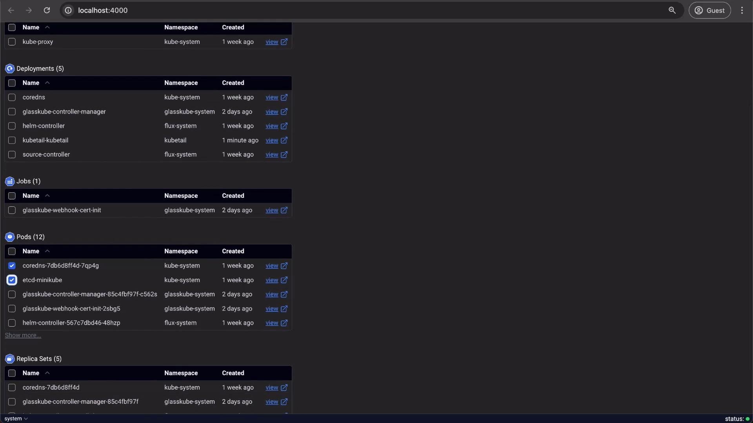Click '1 minute ago' in kubetail-kubetail row
The height and width of the screenshot is (423, 753).
coord(240,140)
